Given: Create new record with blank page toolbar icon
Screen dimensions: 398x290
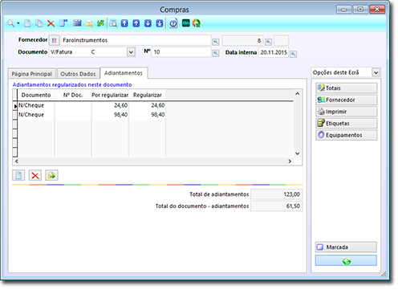Looking at the screenshot, I should coord(27,23).
